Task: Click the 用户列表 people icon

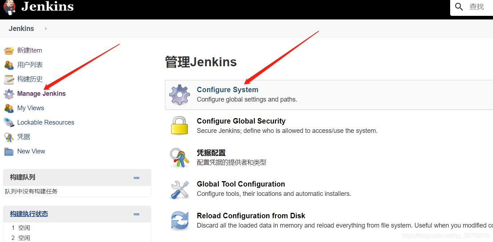Action: pyautogui.click(x=9, y=65)
